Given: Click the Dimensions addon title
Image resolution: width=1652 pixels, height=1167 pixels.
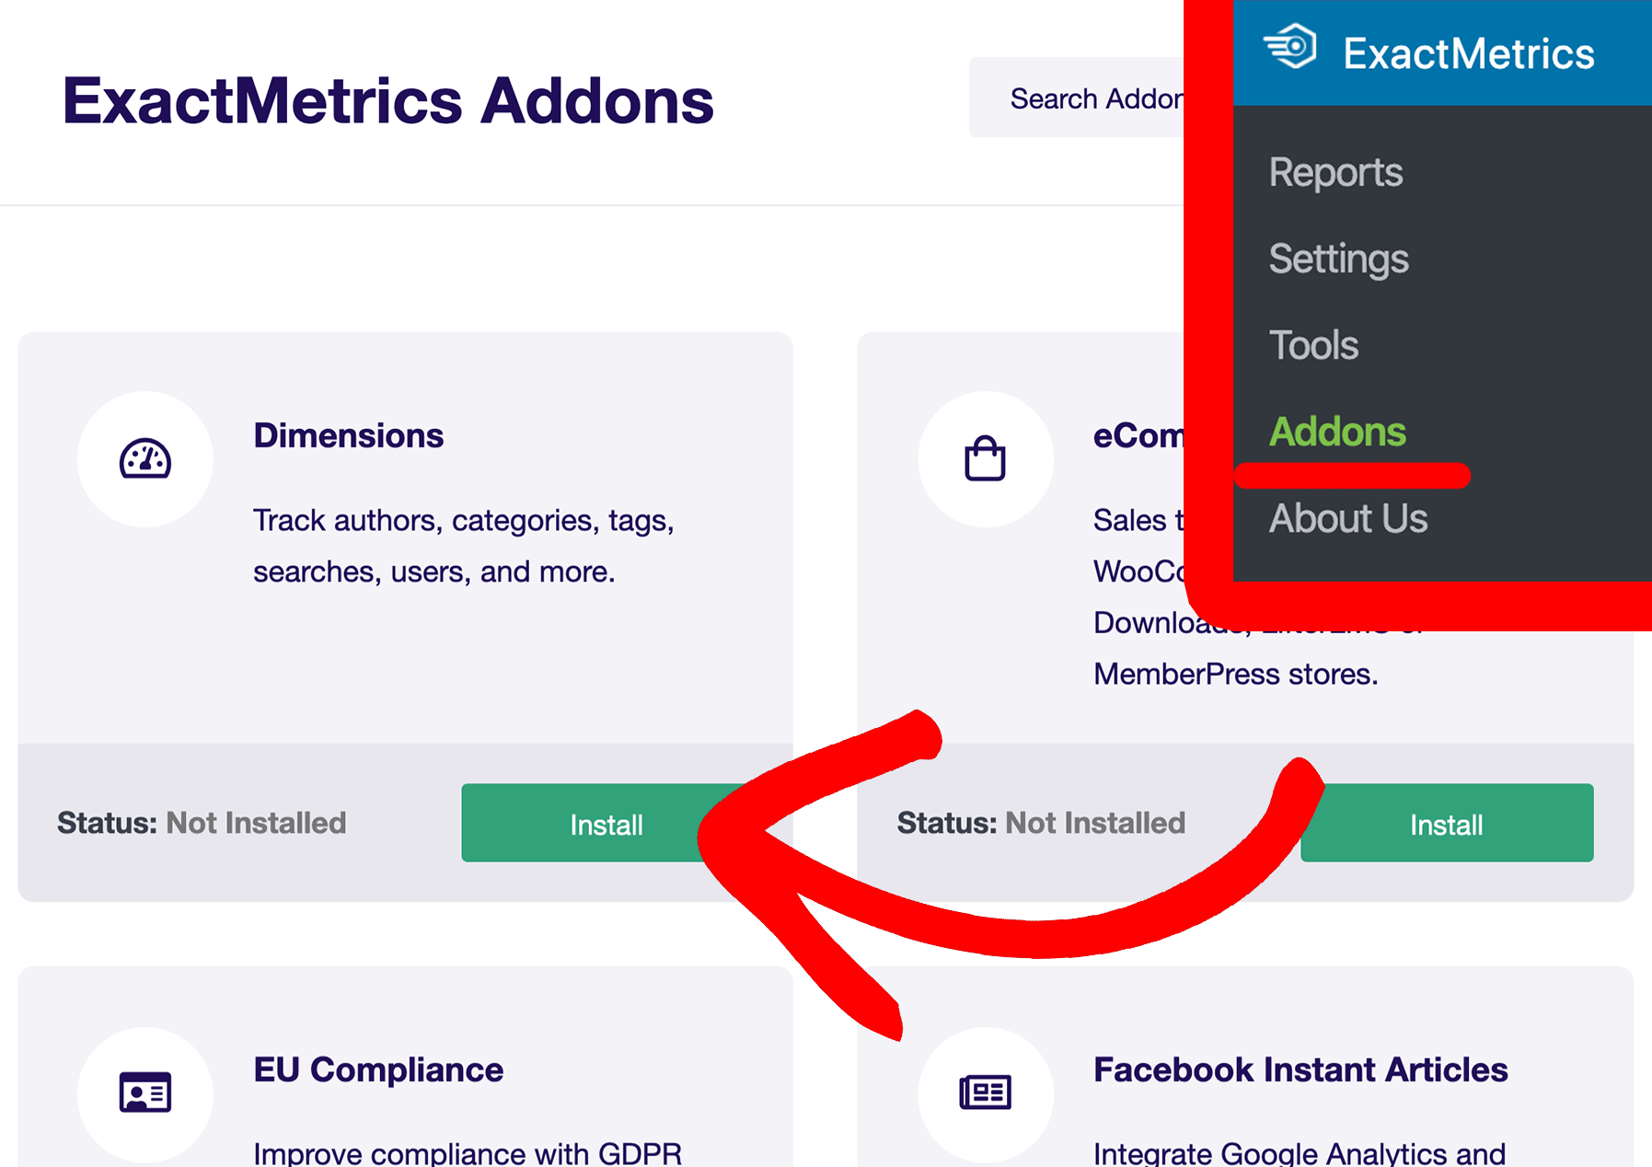Looking at the screenshot, I should 348,435.
